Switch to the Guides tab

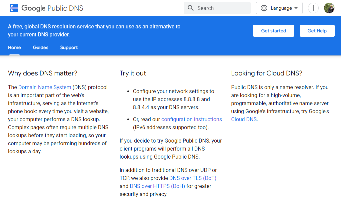[41, 47]
